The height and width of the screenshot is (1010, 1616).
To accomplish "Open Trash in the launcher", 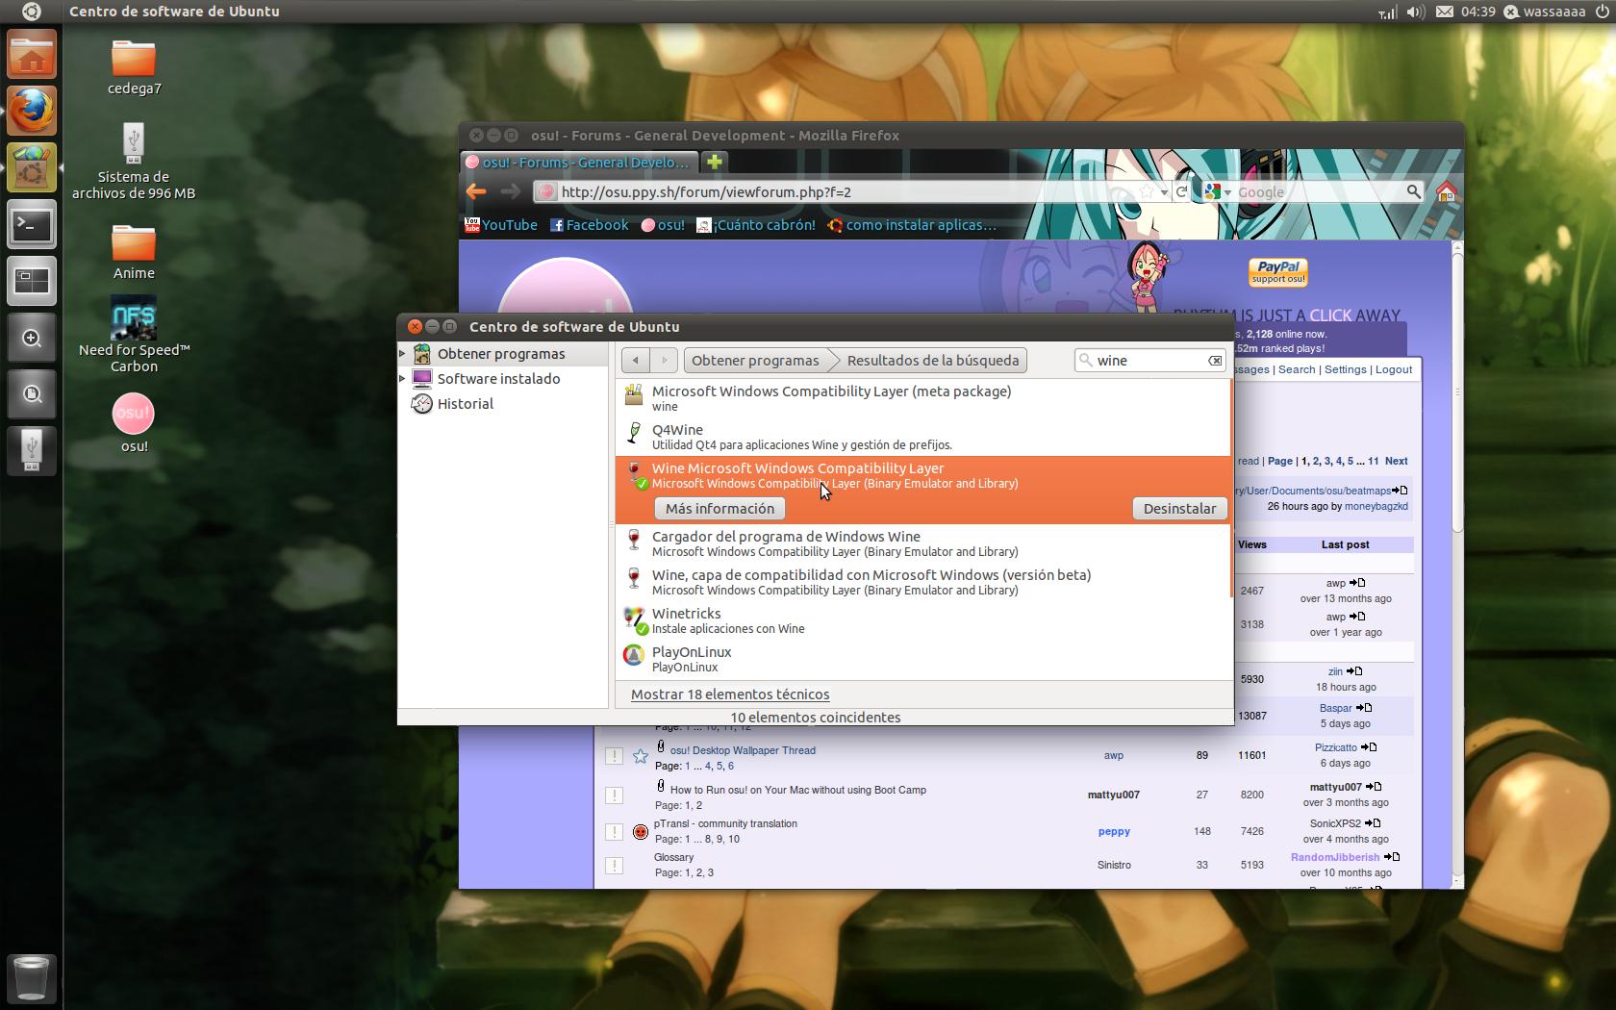I will [32, 978].
